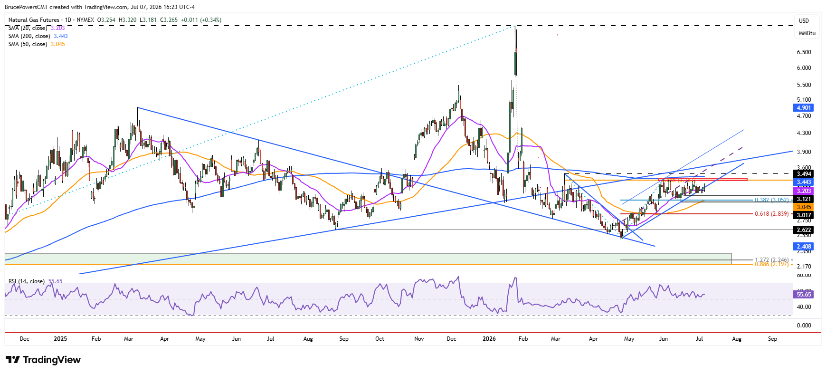Click the black 2.622 price-axis tag
Screen dimensions: 826x374
(x=804, y=230)
